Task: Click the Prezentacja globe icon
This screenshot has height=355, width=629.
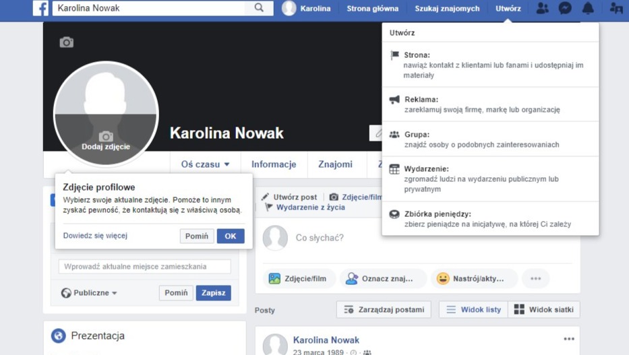Action: point(58,335)
